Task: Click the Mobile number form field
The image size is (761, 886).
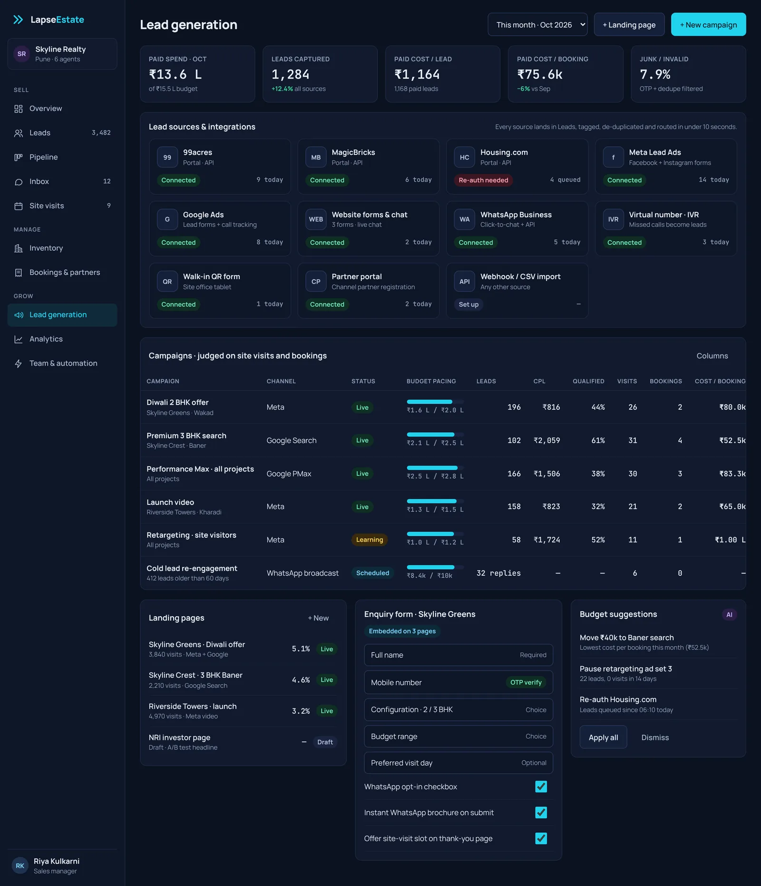Action: pyautogui.click(x=459, y=682)
